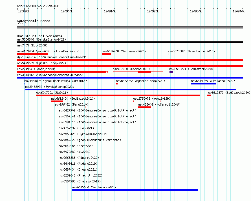Select the red nsv6610908 variant bar

pyautogui.click(x=106, y=54)
